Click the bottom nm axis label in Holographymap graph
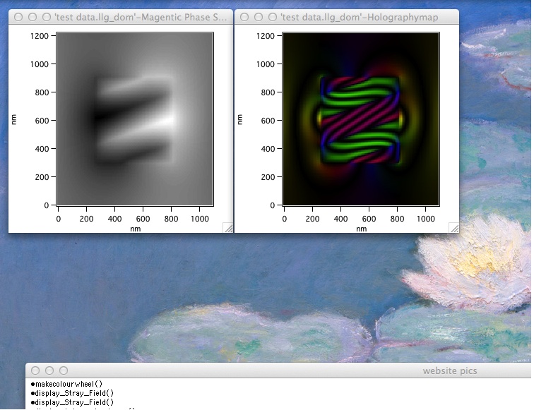The height and width of the screenshot is (410, 534). 361,229
